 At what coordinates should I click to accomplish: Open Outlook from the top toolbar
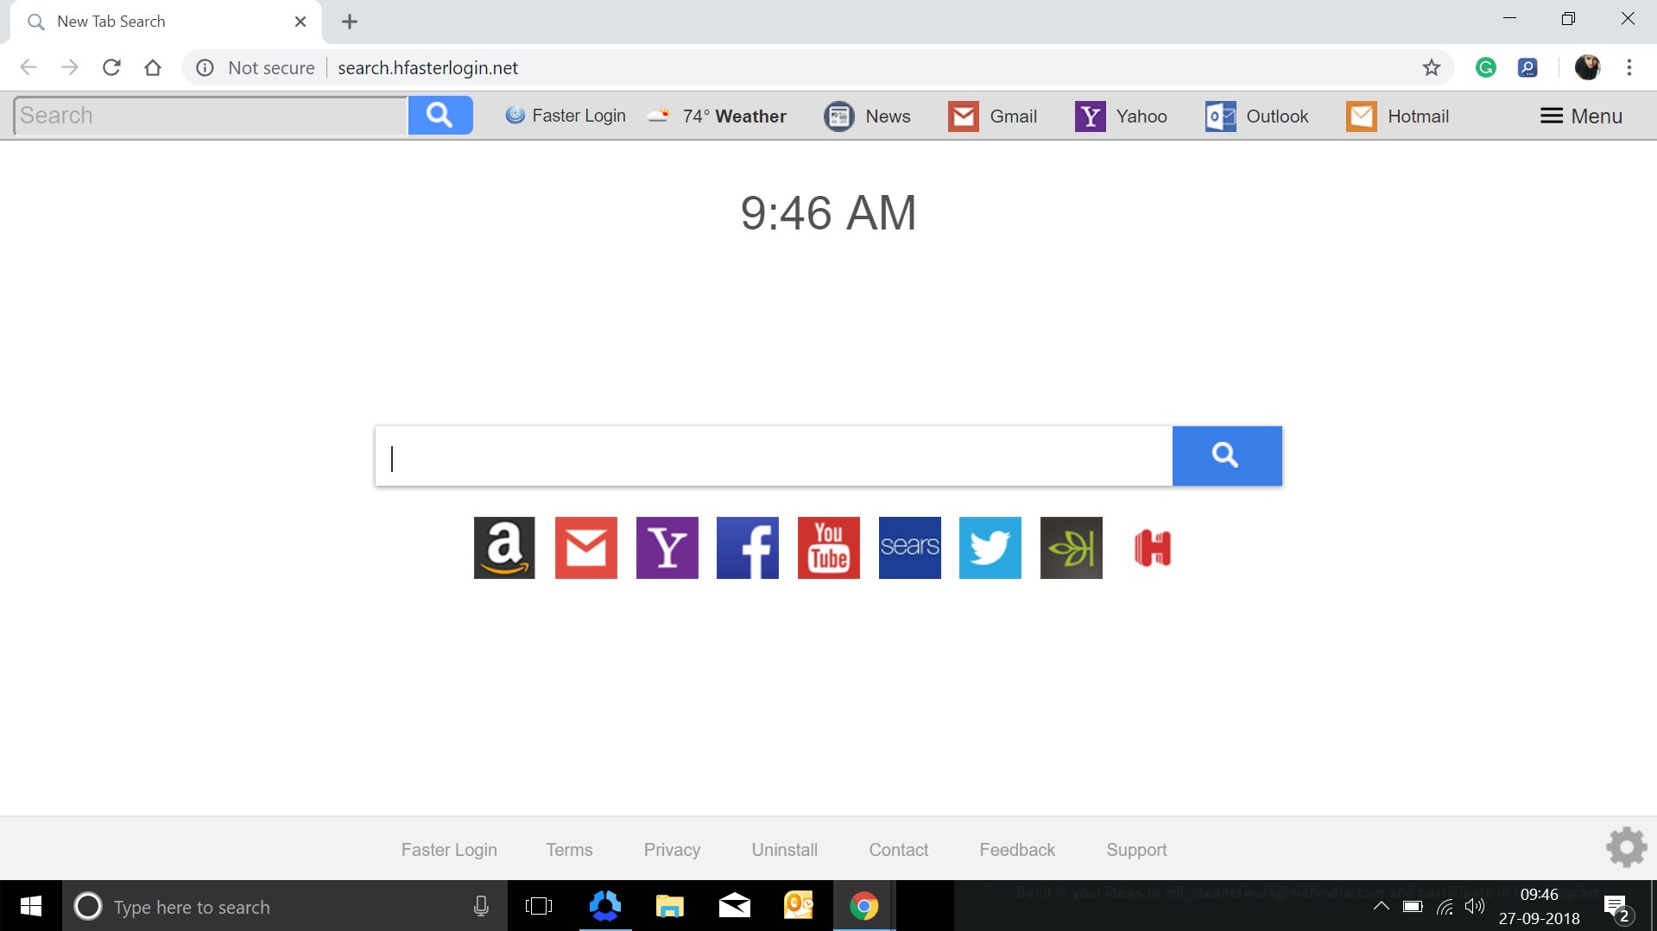[1256, 116]
